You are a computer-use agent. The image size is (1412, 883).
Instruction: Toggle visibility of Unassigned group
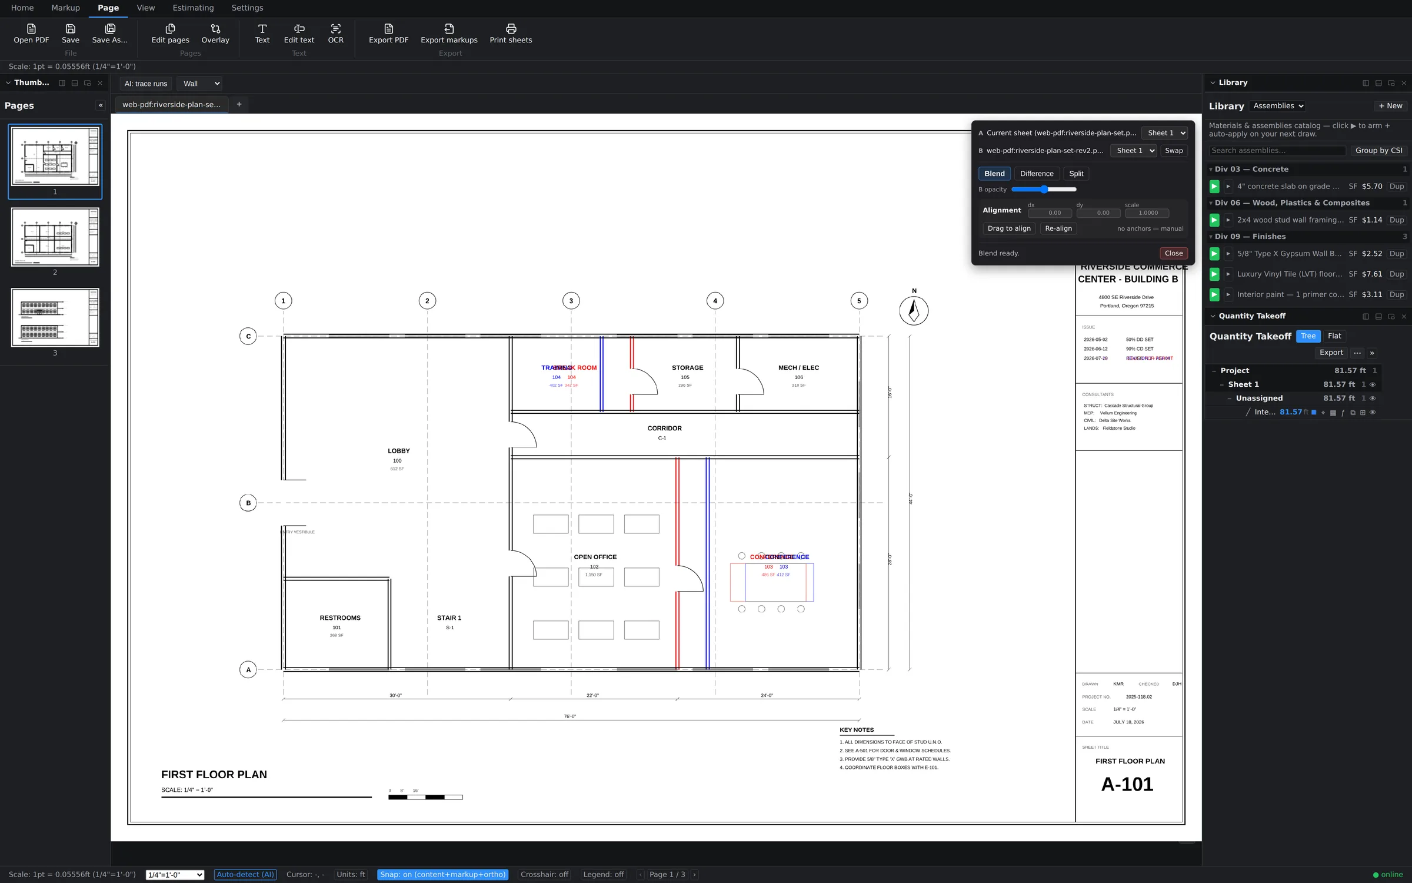pos(1373,399)
